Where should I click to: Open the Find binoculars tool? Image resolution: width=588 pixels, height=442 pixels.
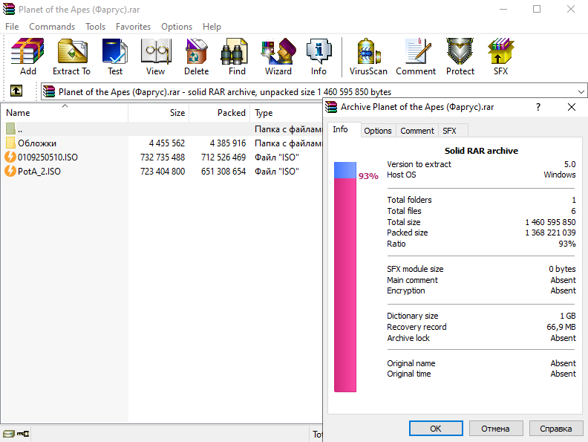[x=237, y=56]
